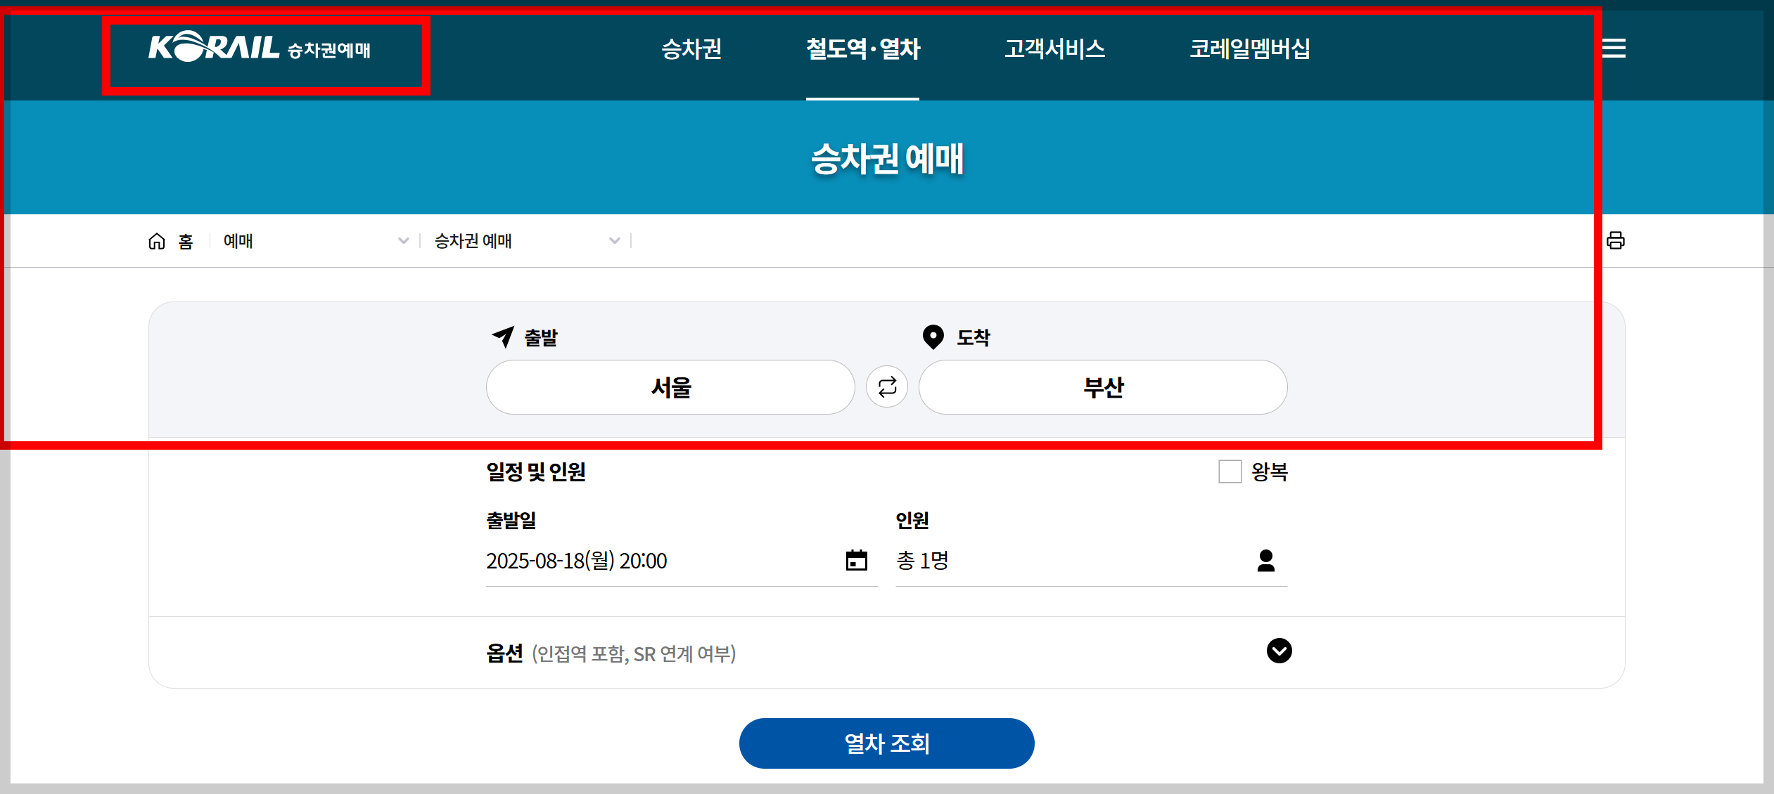Click the print page icon
The image size is (1774, 794).
(x=1615, y=240)
